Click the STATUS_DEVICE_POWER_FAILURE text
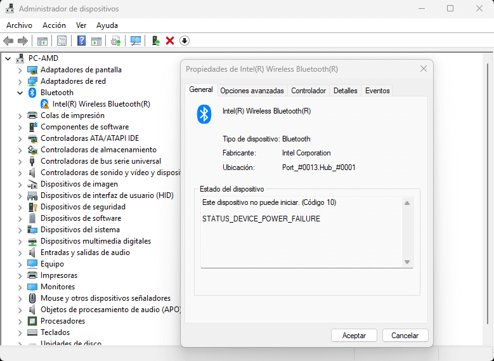Screen dimensions: 494x361 pyautogui.click(x=261, y=219)
